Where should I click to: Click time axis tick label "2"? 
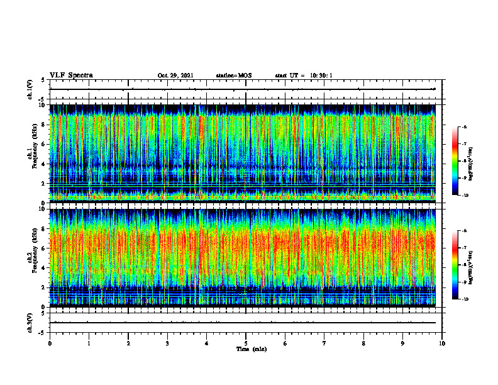click(x=128, y=343)
